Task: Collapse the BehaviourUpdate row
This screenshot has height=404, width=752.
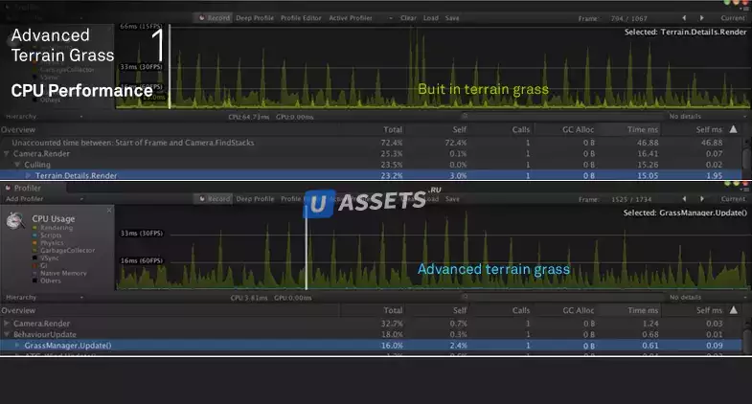Action: point(7,334)
